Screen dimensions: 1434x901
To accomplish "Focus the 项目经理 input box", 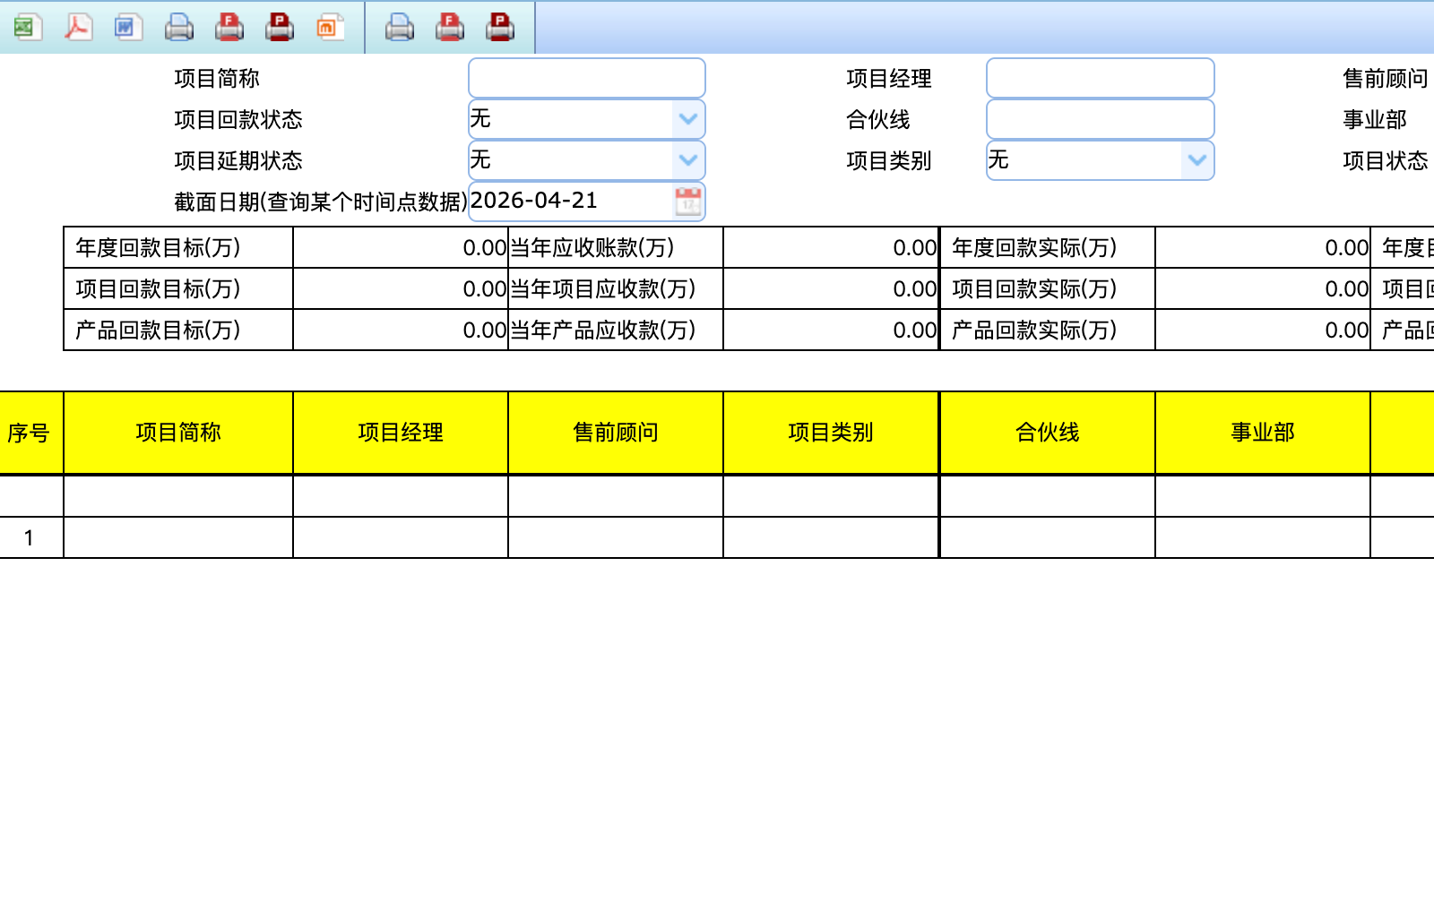I will click(x=1100, y=78).
